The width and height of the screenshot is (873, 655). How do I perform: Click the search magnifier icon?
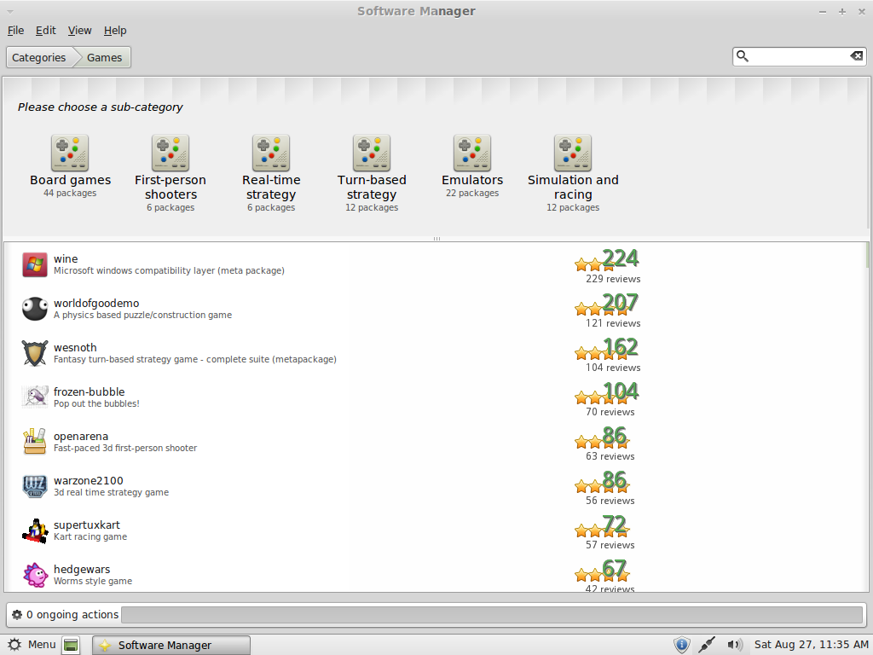click(x=743, y=56)
